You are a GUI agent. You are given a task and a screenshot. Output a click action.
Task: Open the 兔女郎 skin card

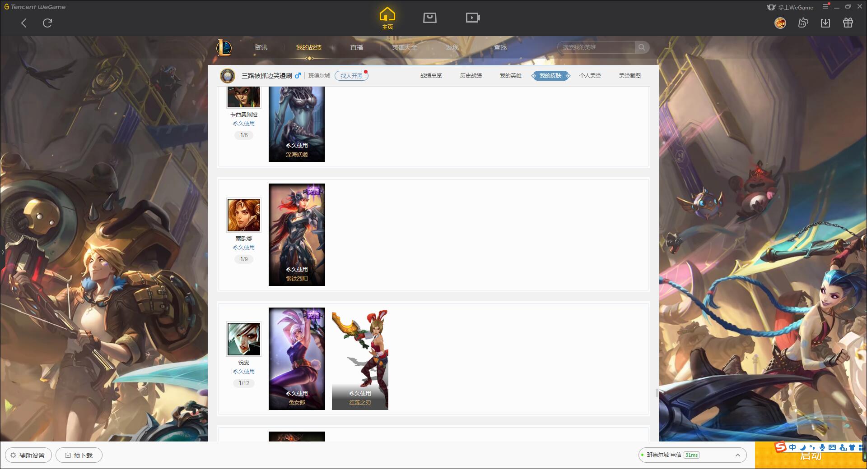297,359
